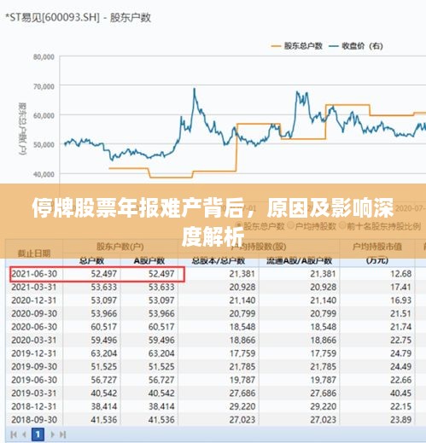Click the banner headline 停牌股票年报难产背后
This screenshot has height=443, width=426.
pyautogui.click(x=137, y=208)
